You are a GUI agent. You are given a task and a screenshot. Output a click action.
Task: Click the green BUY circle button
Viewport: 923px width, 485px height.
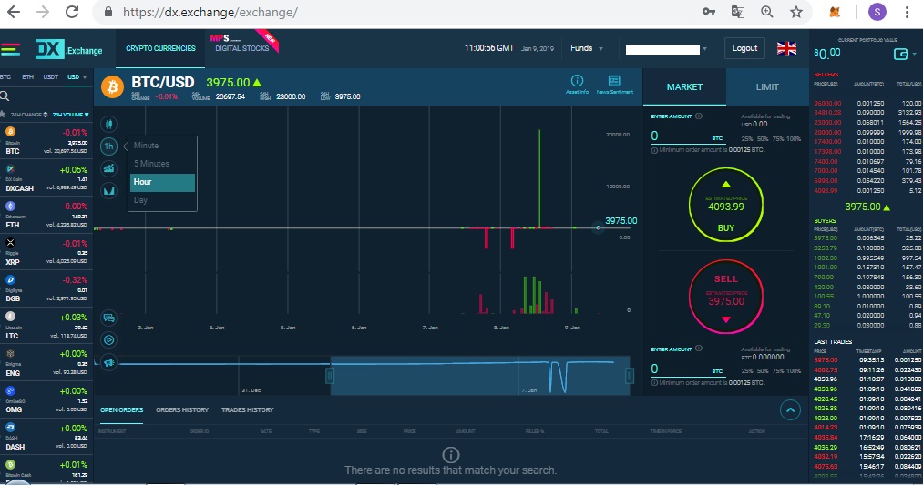(x=726, y=205)
